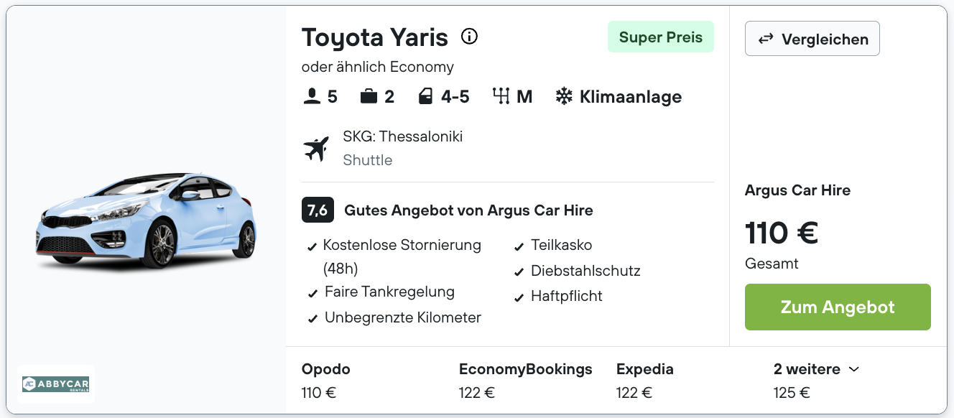954x418 pixels.
Task: Click the Super Preis badge
Action: [661, 37]
